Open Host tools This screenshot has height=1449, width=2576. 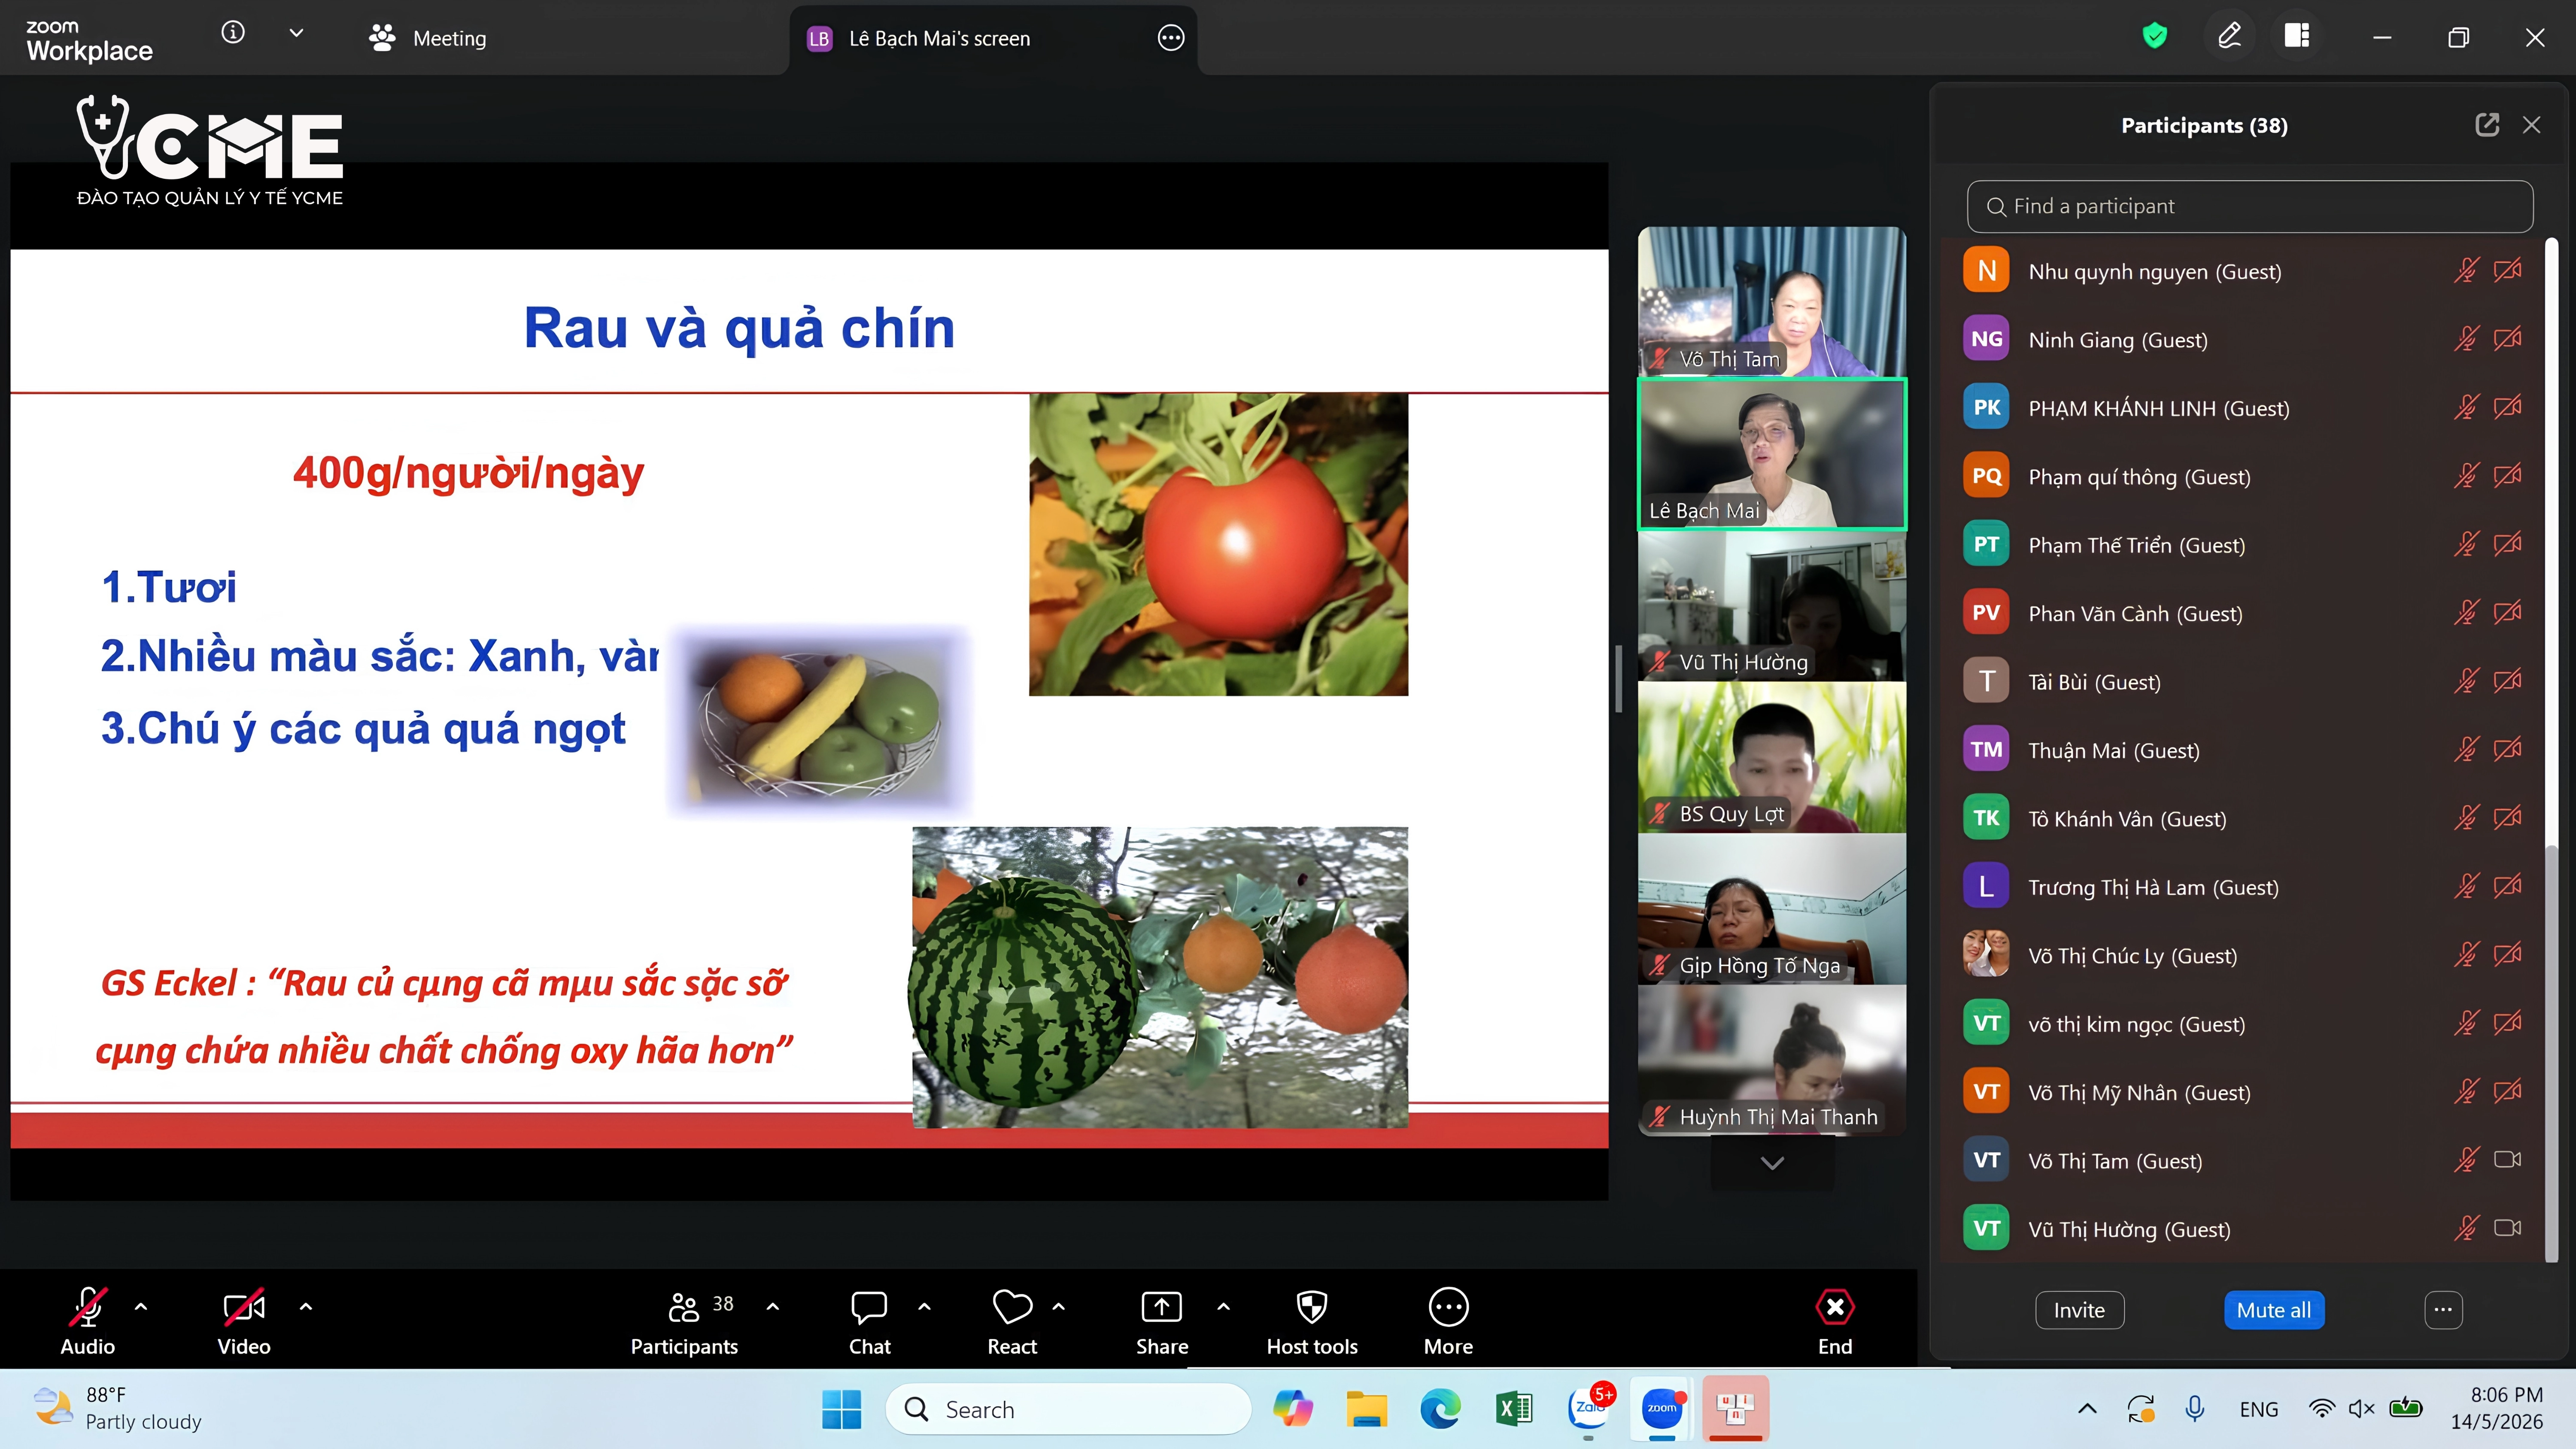[x=1312, y=1320]
